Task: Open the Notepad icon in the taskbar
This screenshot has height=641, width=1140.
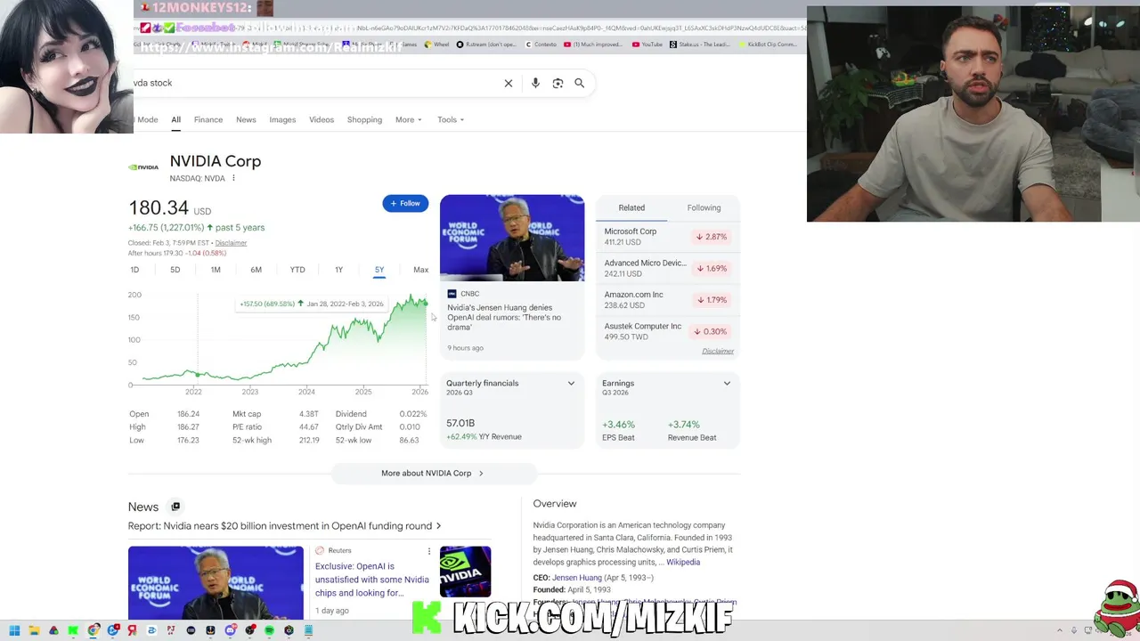Action: [x=308, y=630]
